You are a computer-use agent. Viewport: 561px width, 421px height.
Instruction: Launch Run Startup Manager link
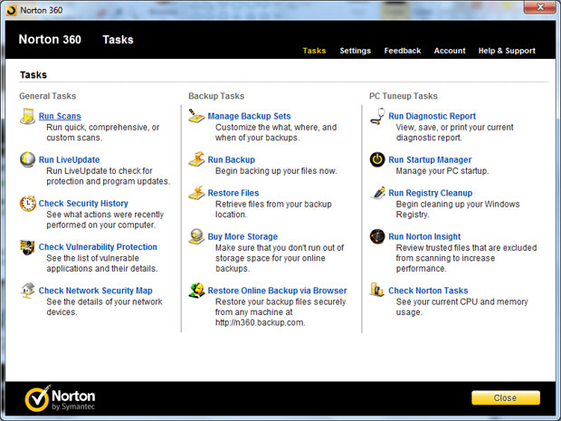[430, 159]
